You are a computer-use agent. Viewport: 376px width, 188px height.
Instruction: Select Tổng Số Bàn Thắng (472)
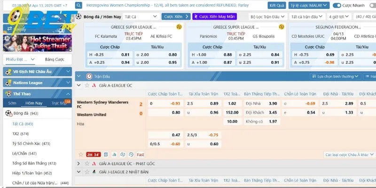click(34, 163)
